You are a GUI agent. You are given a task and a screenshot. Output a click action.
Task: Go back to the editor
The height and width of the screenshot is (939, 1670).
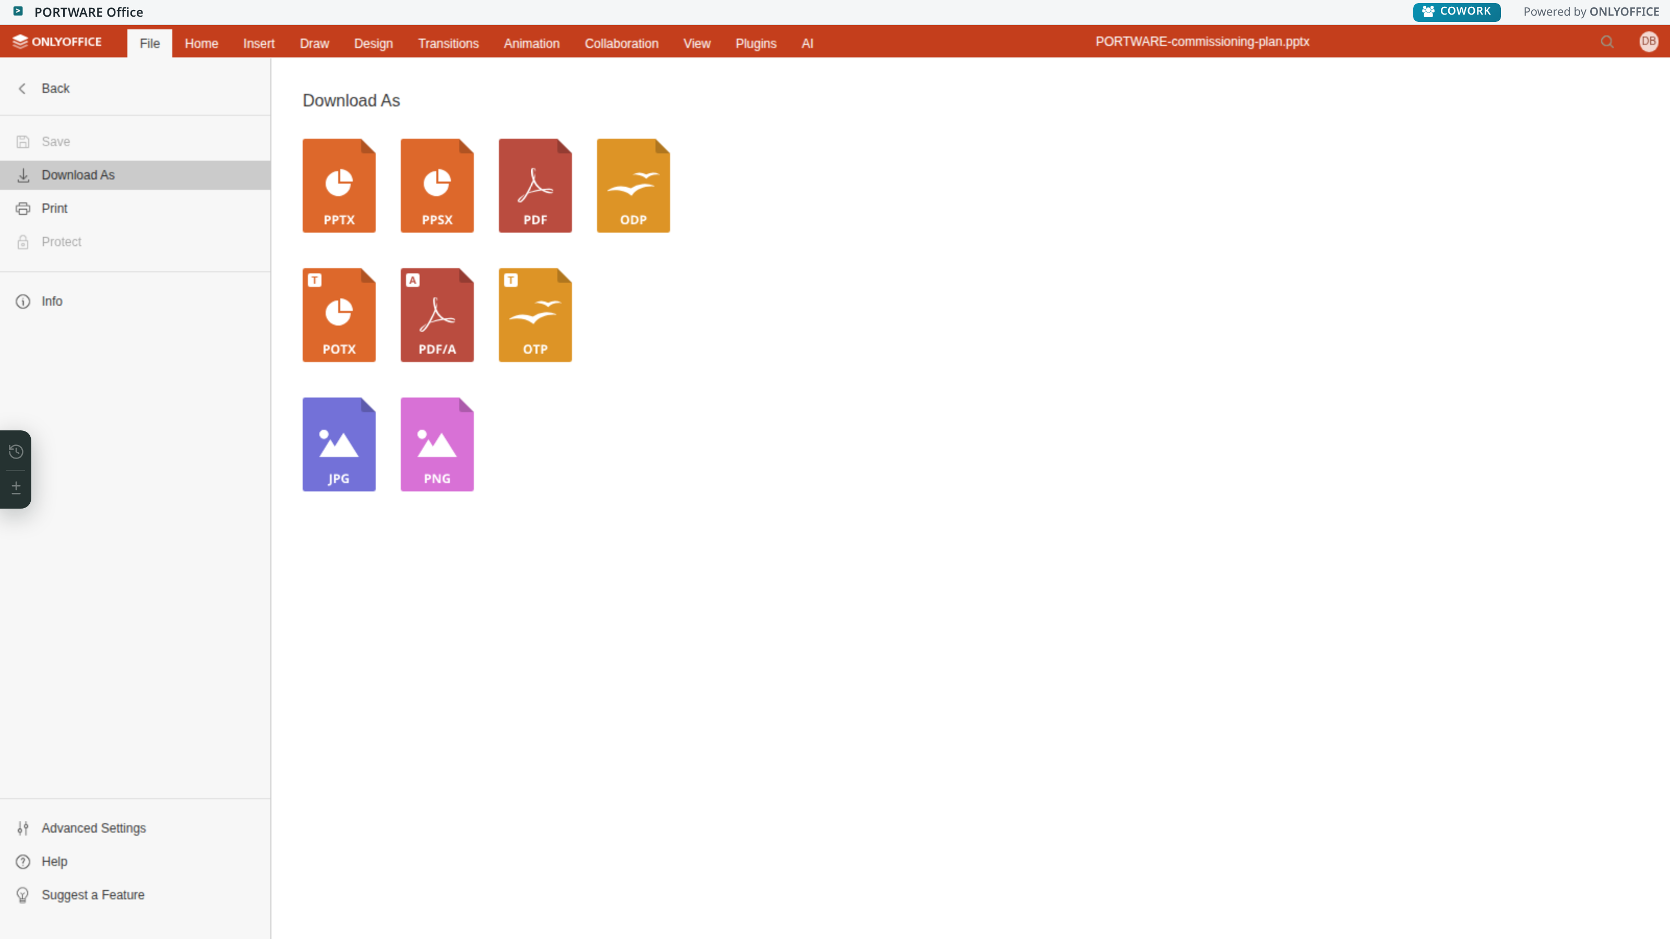tap(135, 89)
